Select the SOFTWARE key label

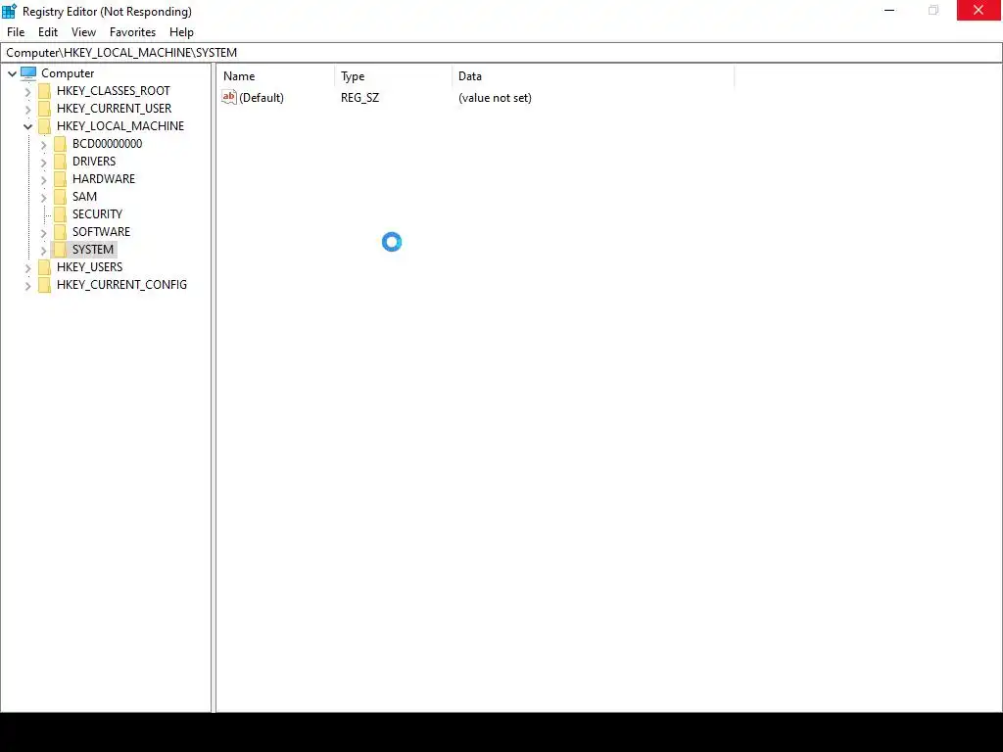click(x=101, y=231)
